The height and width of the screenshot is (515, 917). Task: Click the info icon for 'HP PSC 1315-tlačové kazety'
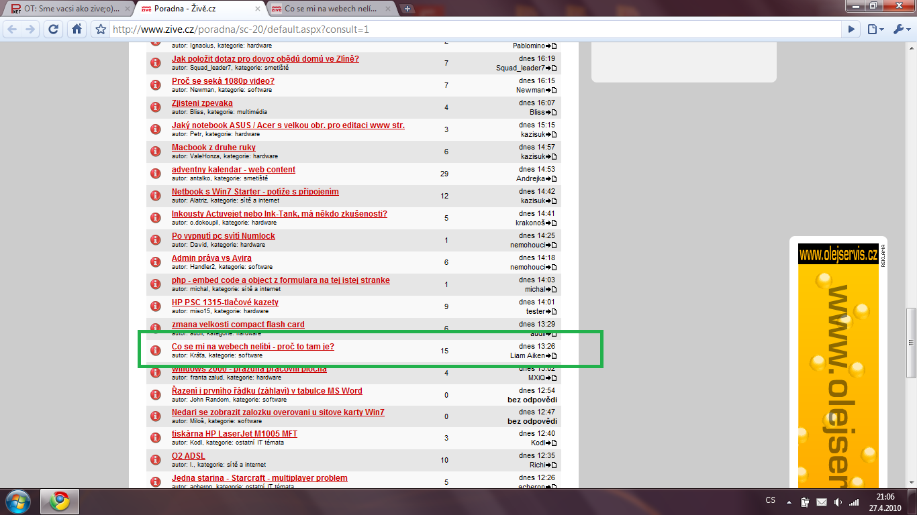[x=156, y=306]
